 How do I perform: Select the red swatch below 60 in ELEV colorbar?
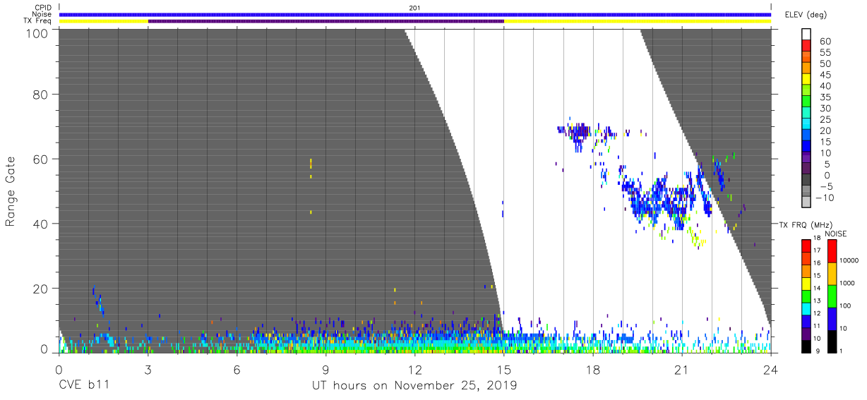click(x=806, y=45)
